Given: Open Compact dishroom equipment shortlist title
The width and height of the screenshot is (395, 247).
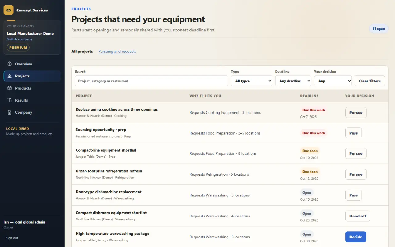Looking at the screenshot, I should click(111, 213).
